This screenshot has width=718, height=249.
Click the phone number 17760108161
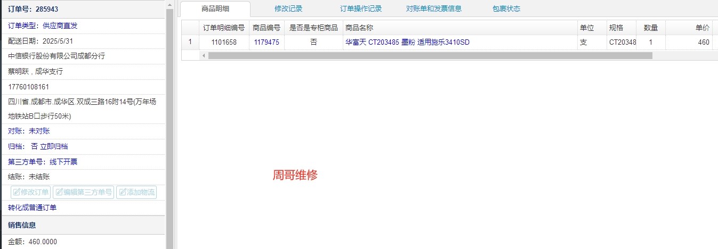[x=28, y=87]
